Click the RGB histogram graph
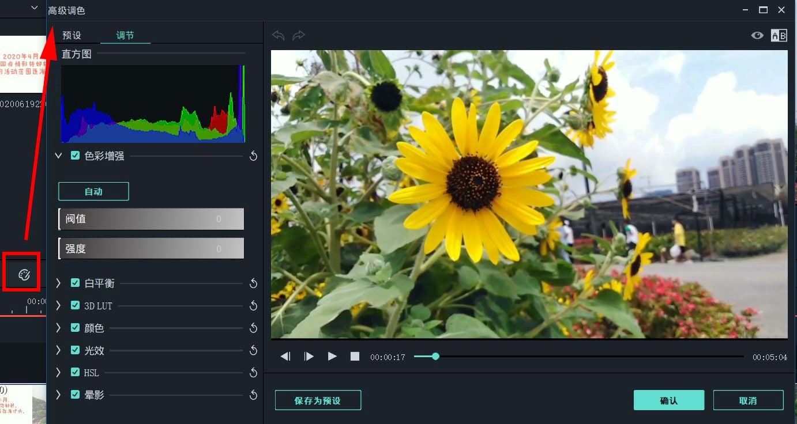Image resolution: width=797 pixels, height=424 pixels. coord(153,104)
